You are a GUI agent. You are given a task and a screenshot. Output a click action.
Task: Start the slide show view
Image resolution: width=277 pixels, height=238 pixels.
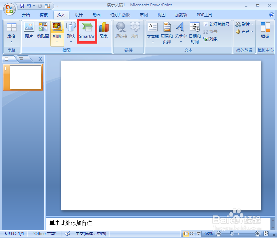(198, 234)
